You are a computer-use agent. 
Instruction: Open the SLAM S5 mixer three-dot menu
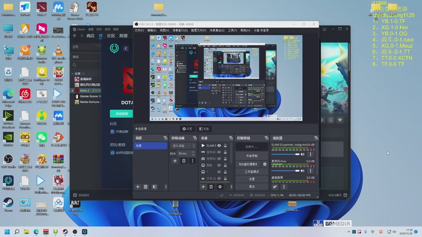pyautogui.click(x=311, y=154)
